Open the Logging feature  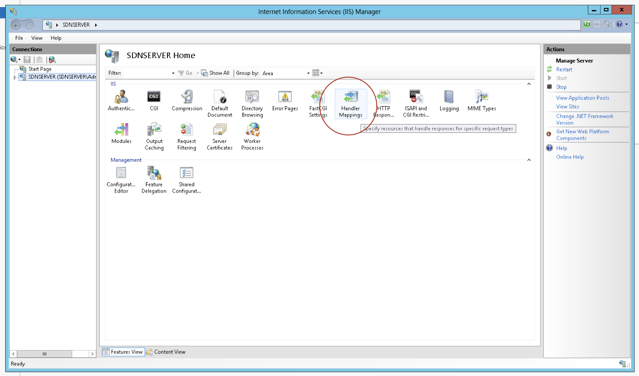tap(449, 101)
